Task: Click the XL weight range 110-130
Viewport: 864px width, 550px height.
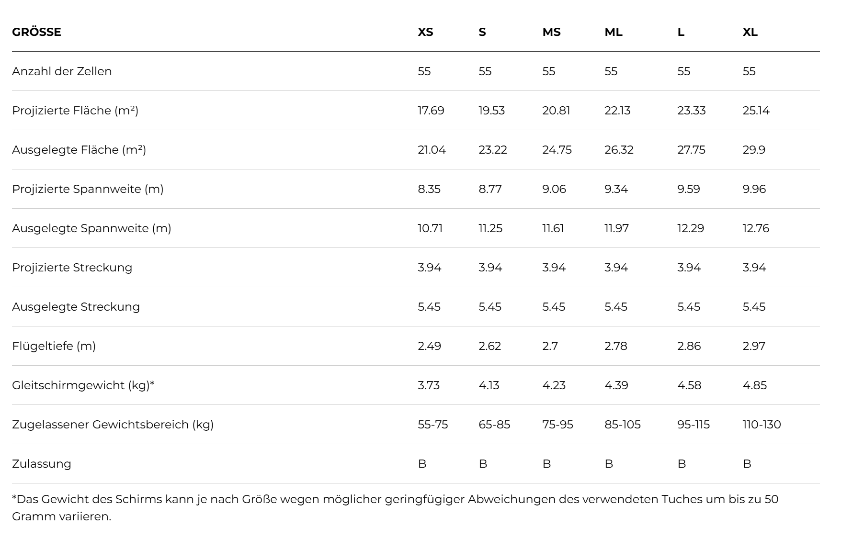Action: (x=762, y=425)
